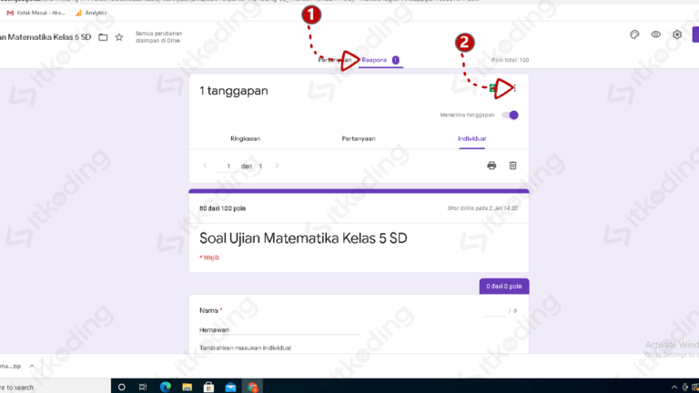Image resolution: width=699 pixels, height=393 pixels.
Task: Move form to folder icon
Action: (103, 37)
